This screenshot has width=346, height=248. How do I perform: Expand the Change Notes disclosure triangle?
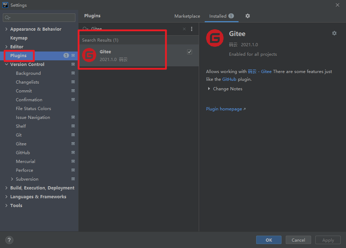209,89
